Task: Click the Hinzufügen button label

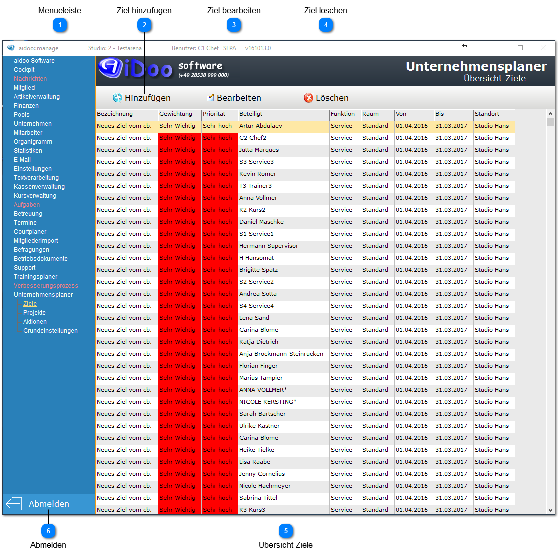Action: 148,98
